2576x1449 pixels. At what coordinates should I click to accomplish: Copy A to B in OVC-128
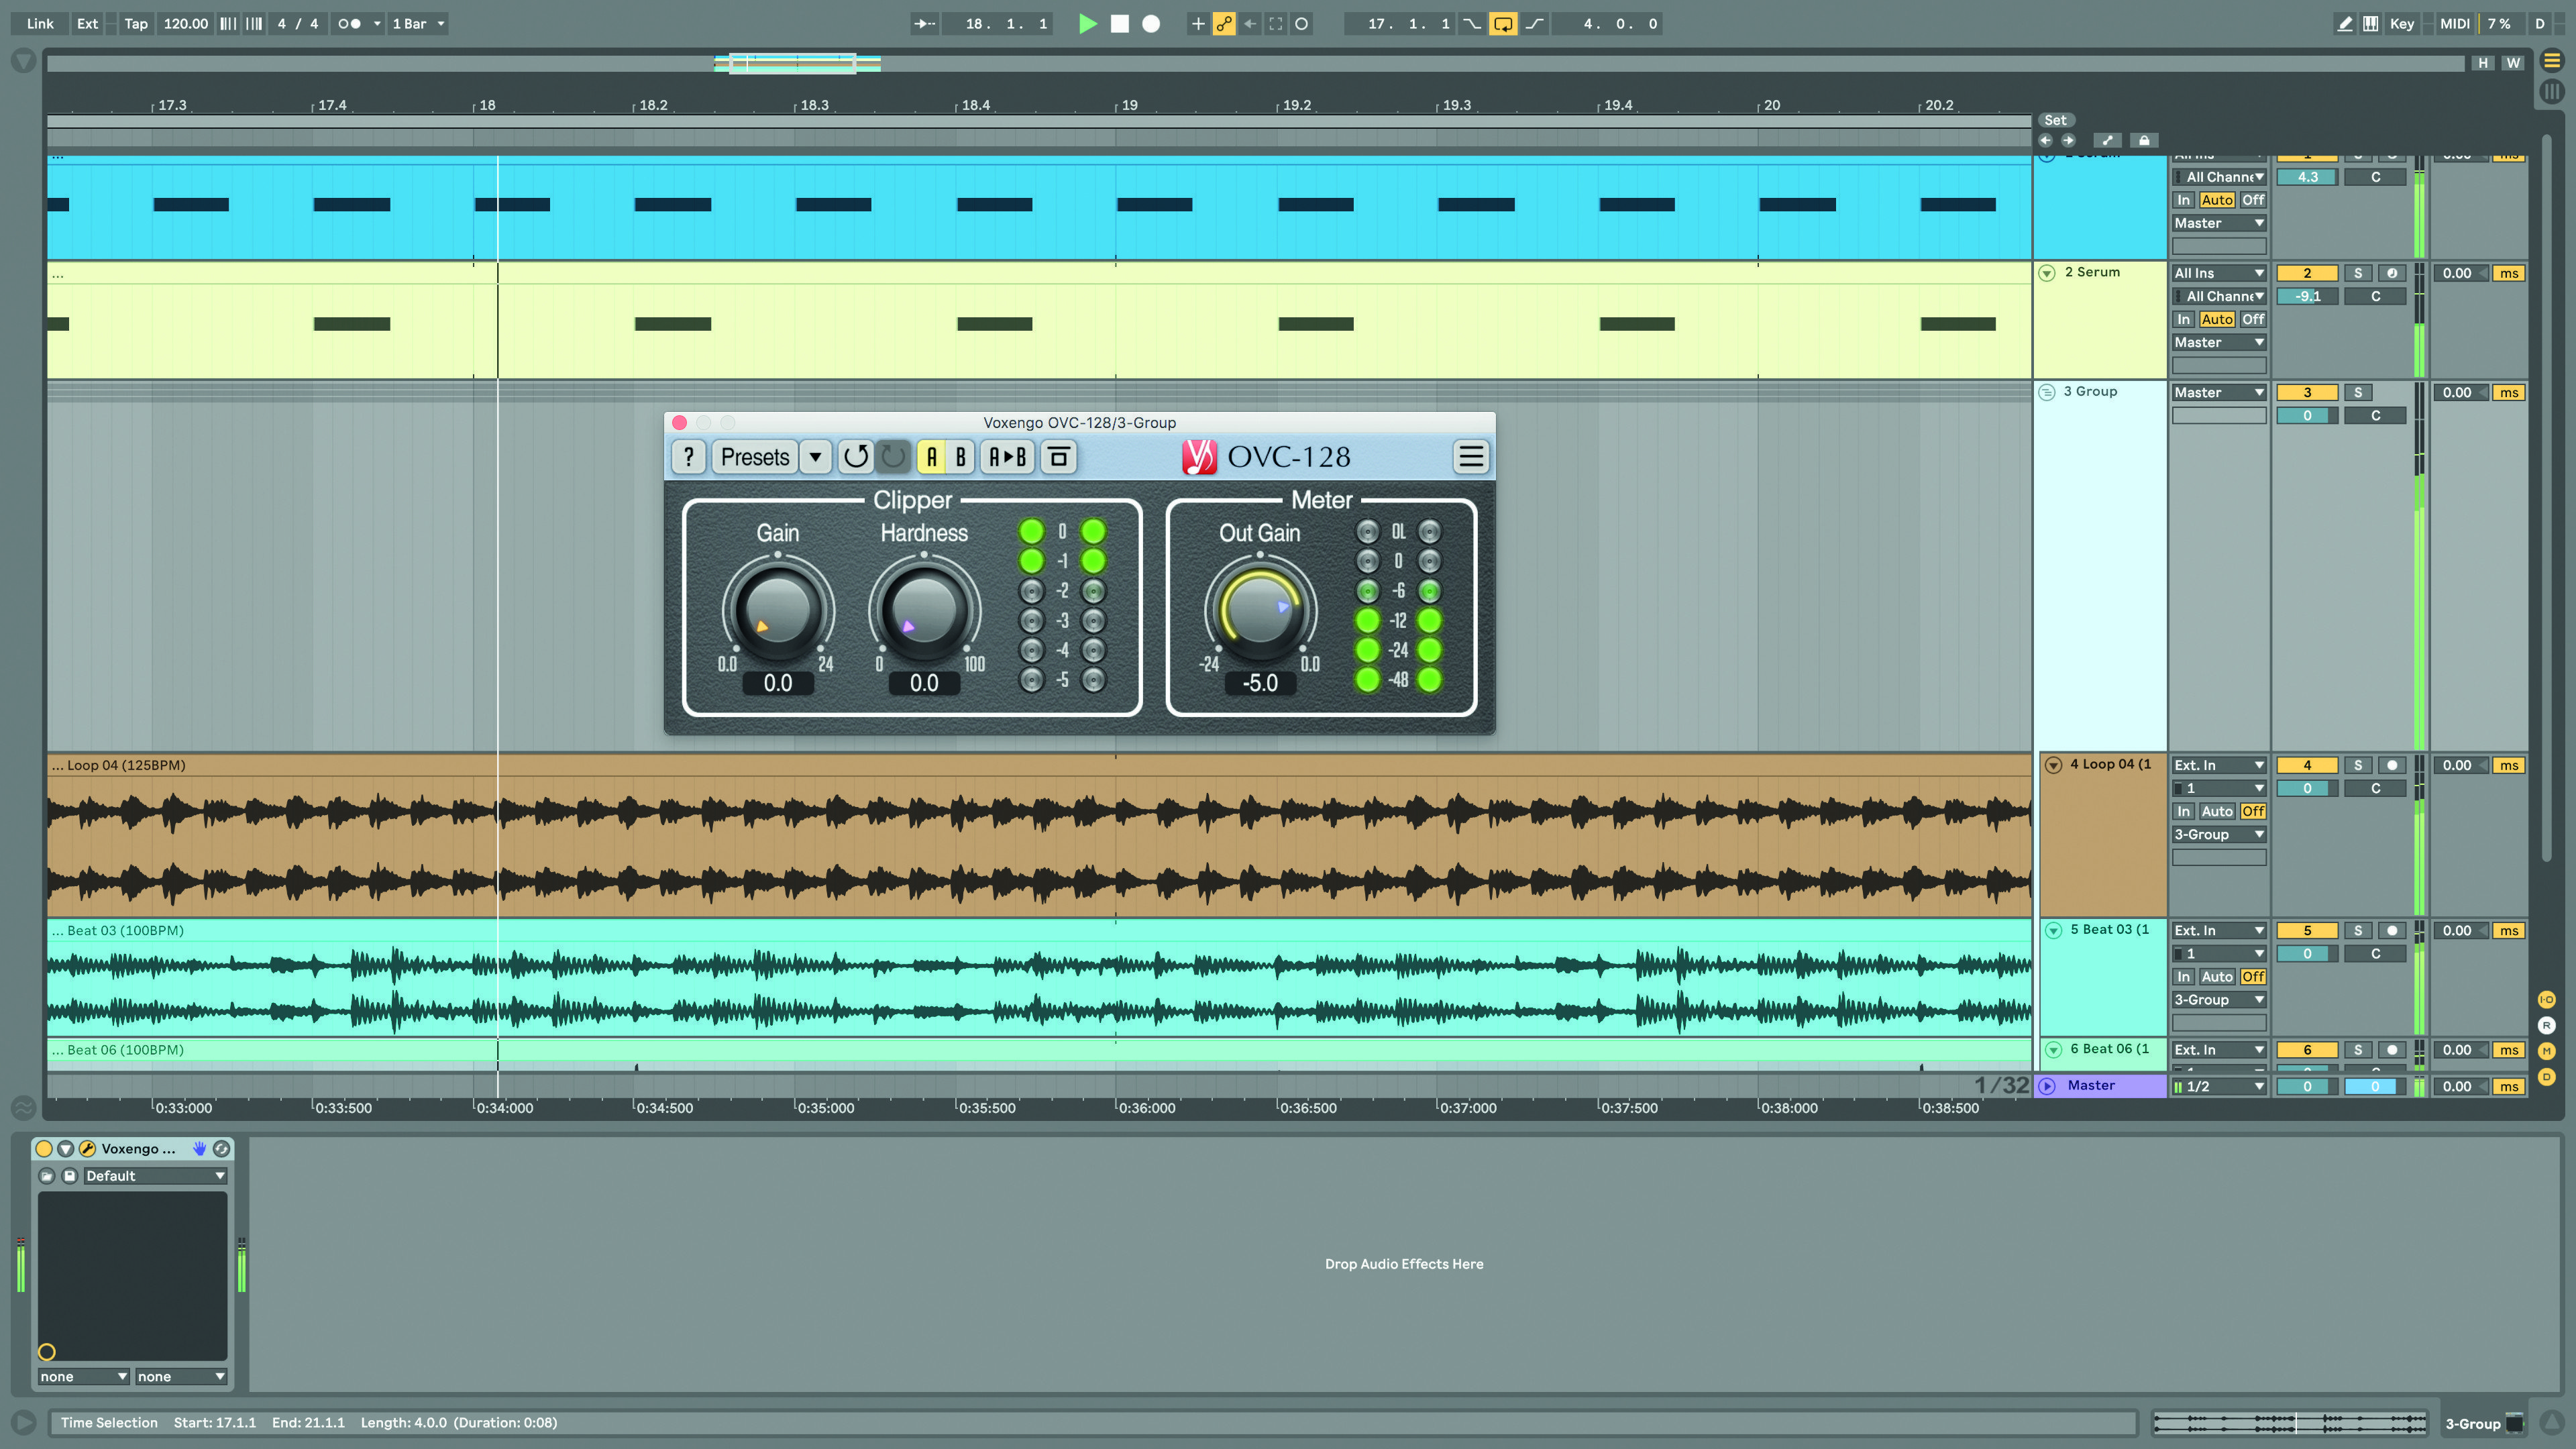(1007, 457)
